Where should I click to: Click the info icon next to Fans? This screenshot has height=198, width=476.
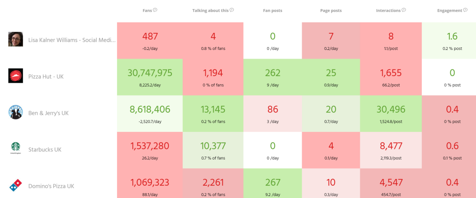(156, 10)
